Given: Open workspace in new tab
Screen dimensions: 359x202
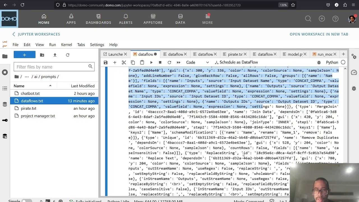Looking at the screenshot, I should [x=319, y=34].
